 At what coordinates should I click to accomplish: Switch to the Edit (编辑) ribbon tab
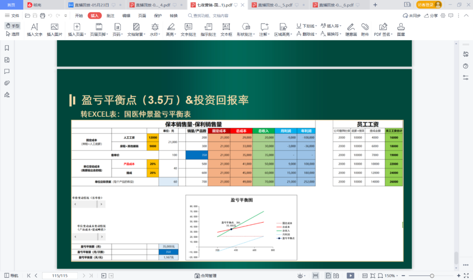127,15
